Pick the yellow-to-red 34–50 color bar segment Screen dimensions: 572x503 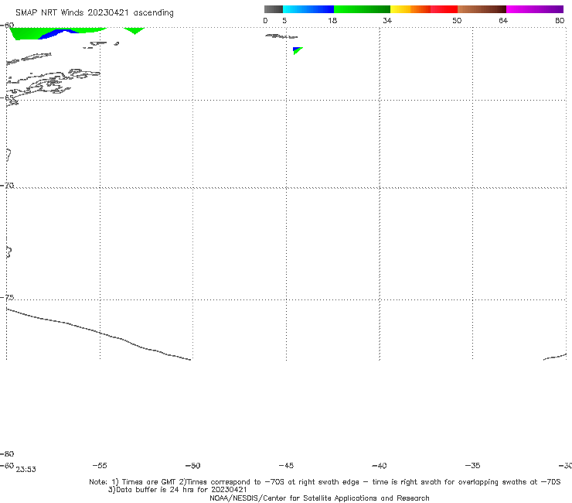pos(424,9)
